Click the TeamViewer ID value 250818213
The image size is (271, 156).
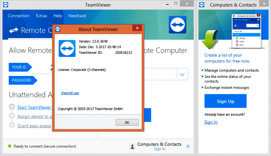pyautogui.click(x=124, y=53)
